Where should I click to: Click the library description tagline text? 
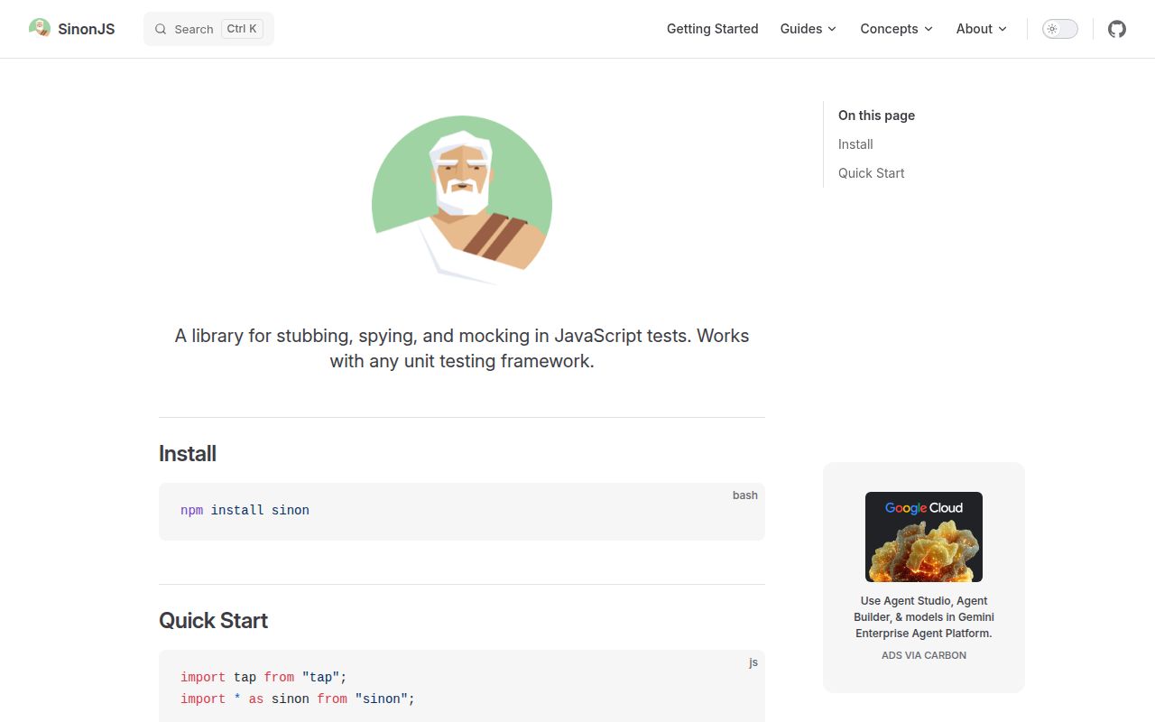click(462, 348)
